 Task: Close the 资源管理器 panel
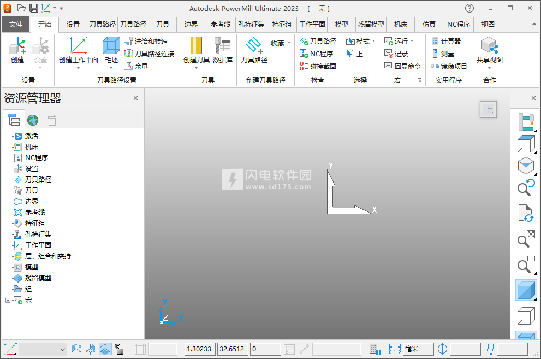click(x=135, y=98)
